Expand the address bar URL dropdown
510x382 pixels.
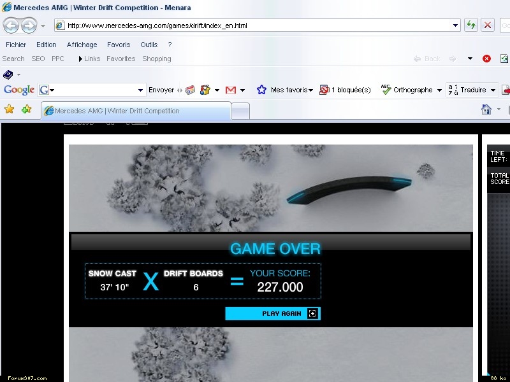(x=456, y=25)
